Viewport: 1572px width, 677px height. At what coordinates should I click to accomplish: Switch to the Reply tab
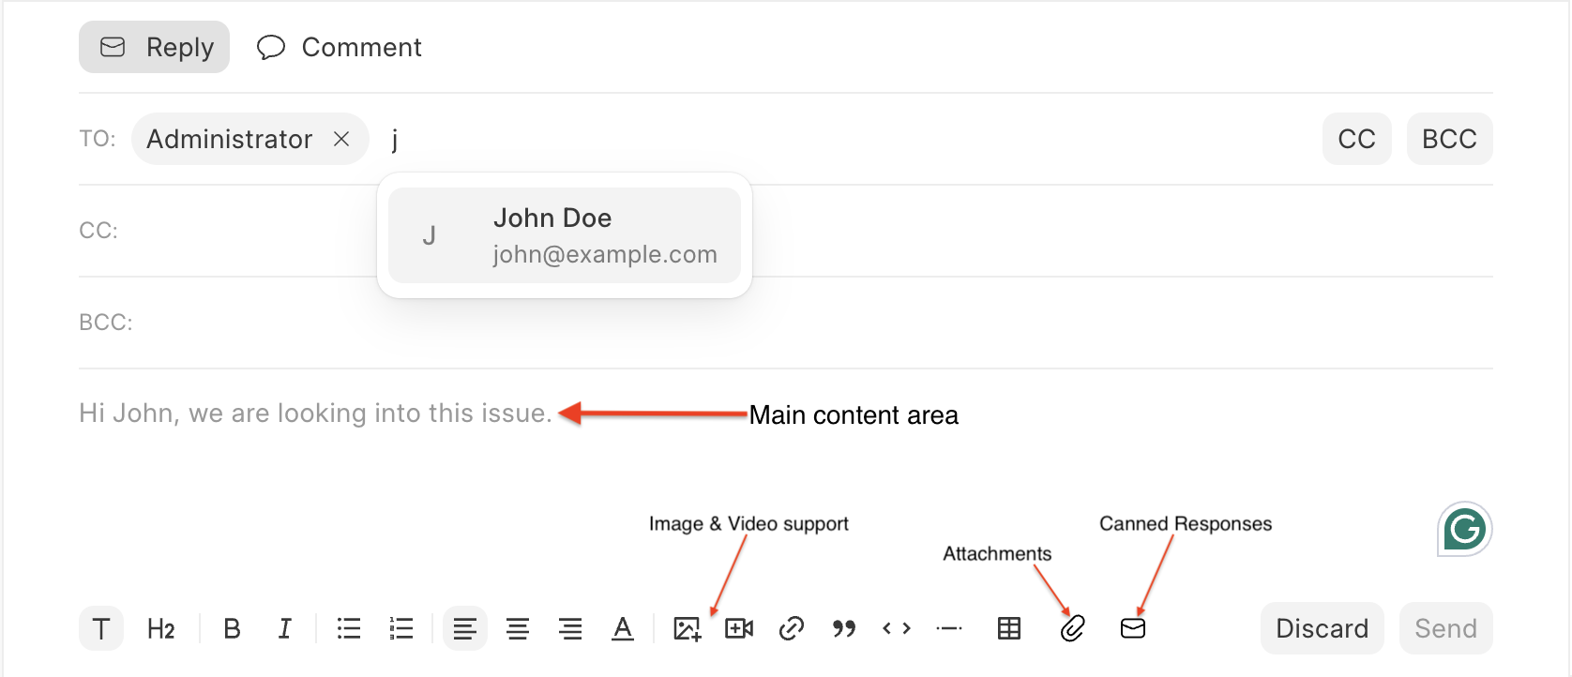coord(155,47)
